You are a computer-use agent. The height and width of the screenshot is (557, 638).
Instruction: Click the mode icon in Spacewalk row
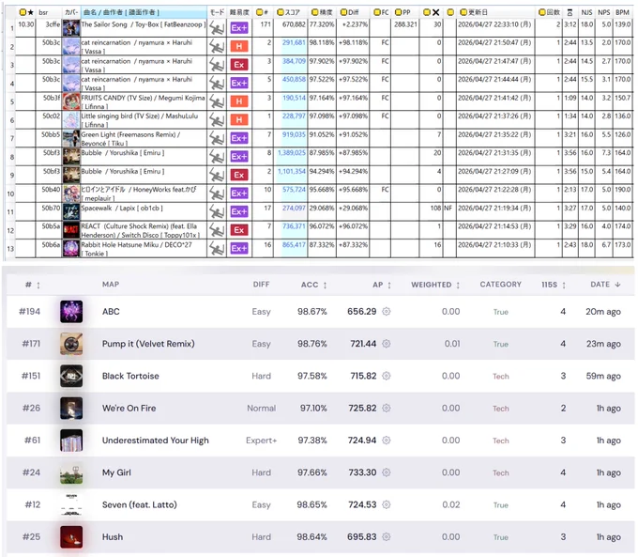tap(217, 211)
